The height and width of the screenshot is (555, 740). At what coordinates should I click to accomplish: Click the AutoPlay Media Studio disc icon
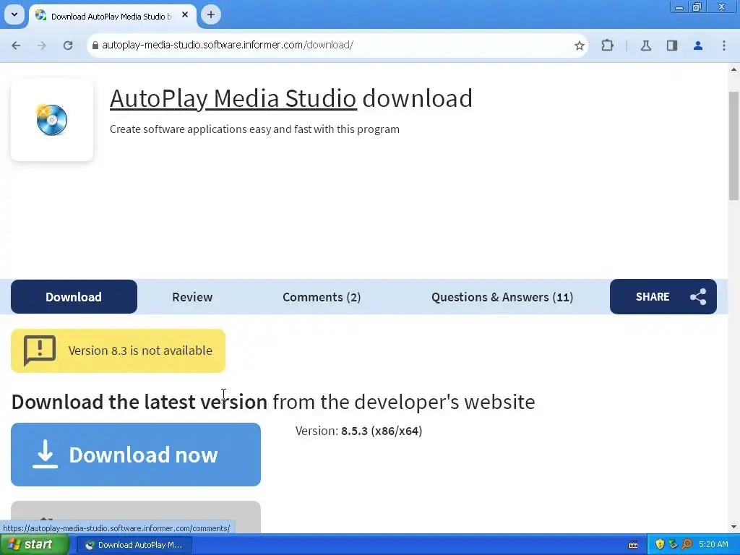pos(52,120)
